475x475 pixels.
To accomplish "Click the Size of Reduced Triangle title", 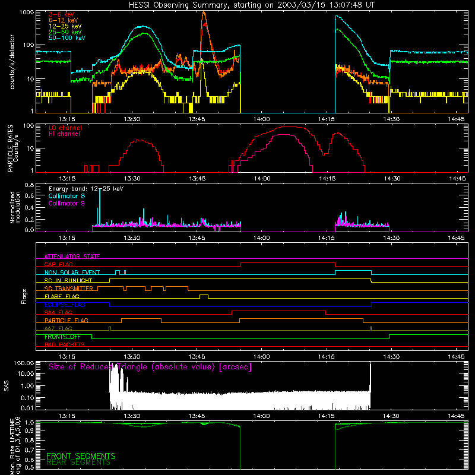I will click(150, 367).
